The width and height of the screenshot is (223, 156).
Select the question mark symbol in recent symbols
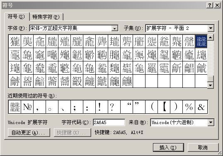[x=114, y=107]
